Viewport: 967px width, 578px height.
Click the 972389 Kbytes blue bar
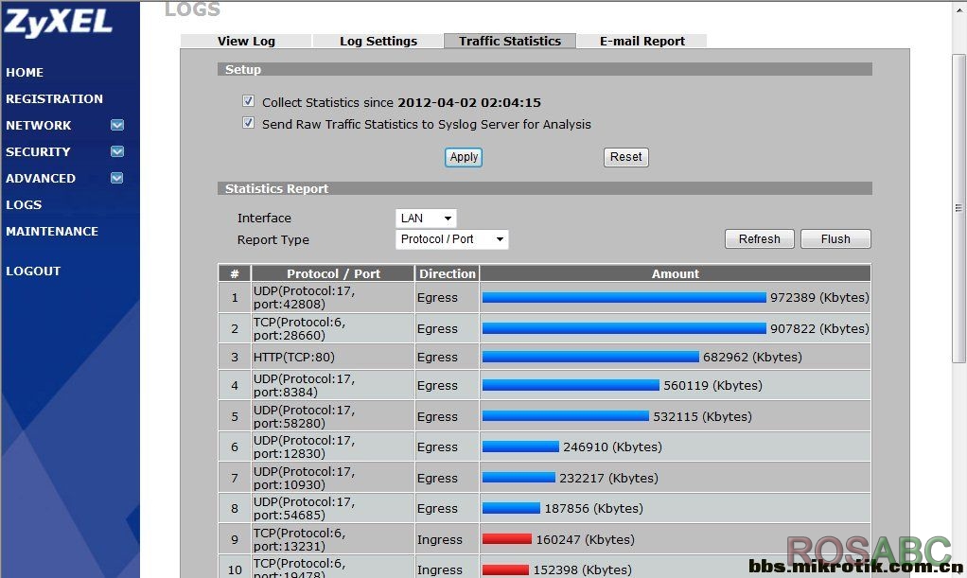(x=624, y=297)
